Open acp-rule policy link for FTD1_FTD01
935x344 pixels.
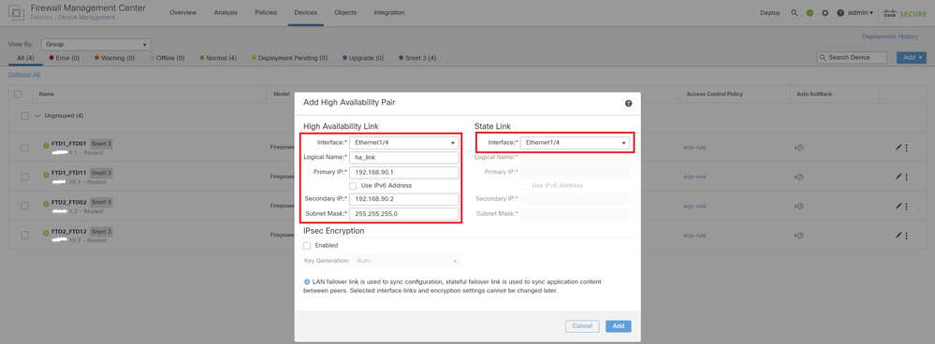tap(694, 148)
